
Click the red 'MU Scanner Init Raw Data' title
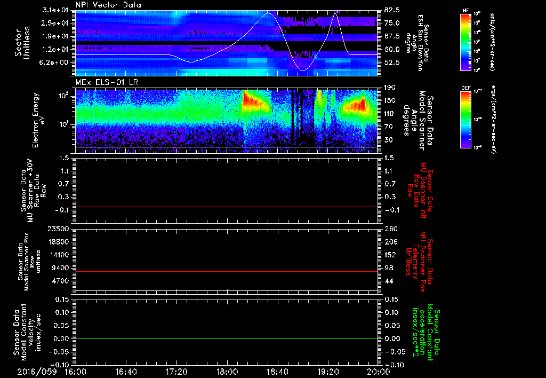[x=420, y=191]
